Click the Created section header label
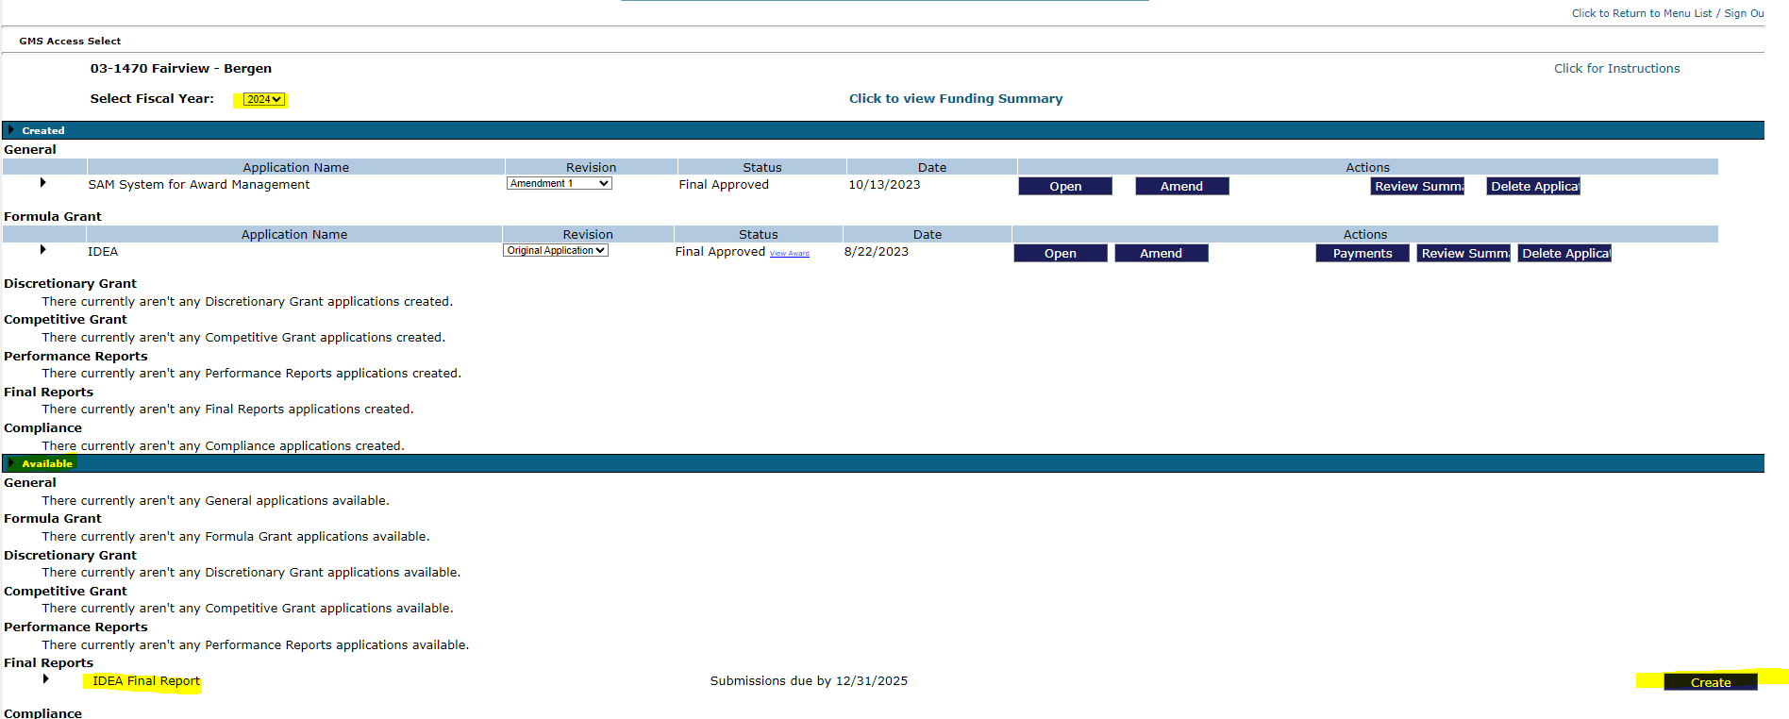1789x719 pixels. (43, 130)
